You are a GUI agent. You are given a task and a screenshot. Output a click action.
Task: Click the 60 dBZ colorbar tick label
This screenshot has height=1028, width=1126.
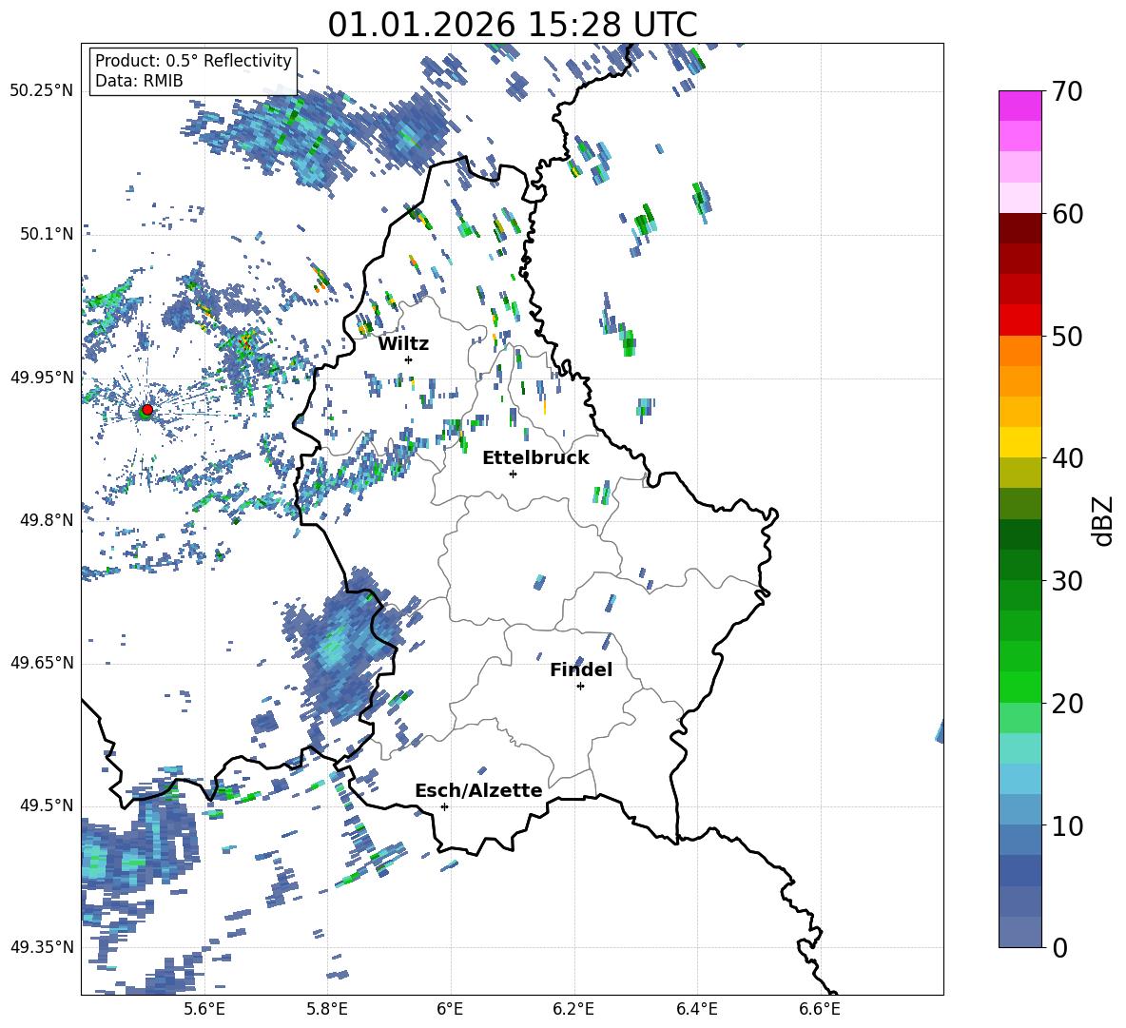1067,214
